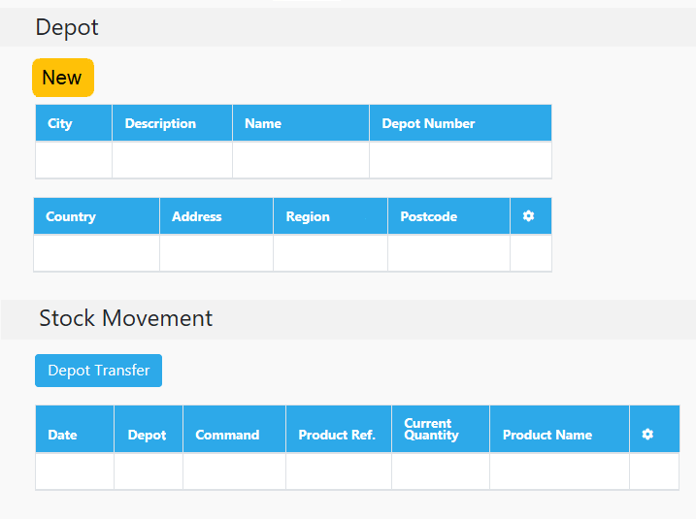Select the Postcode column header
This screenshot has width=696, height=519.
coord(448,216)
